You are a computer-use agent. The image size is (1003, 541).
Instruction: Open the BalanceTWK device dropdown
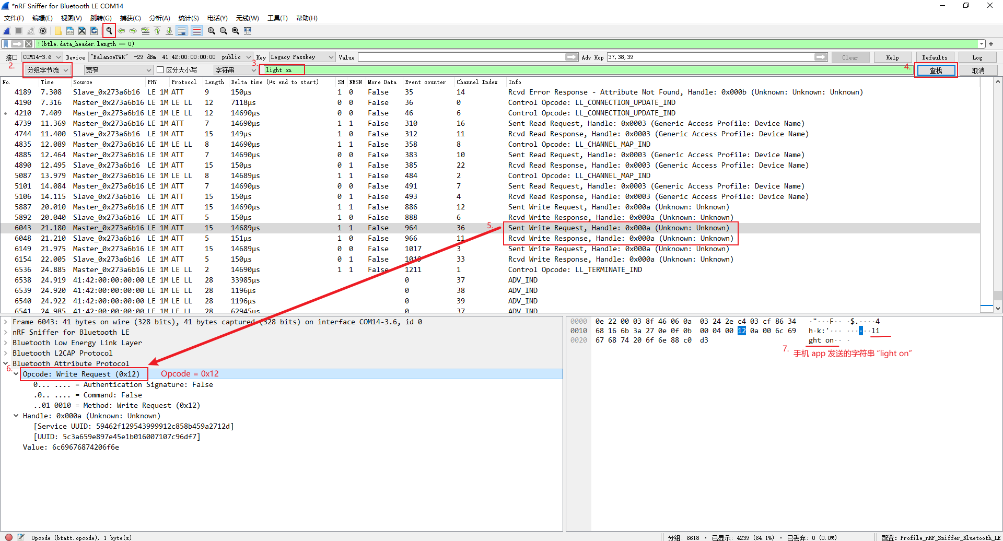pyautogui.click(x=171, y=57)
